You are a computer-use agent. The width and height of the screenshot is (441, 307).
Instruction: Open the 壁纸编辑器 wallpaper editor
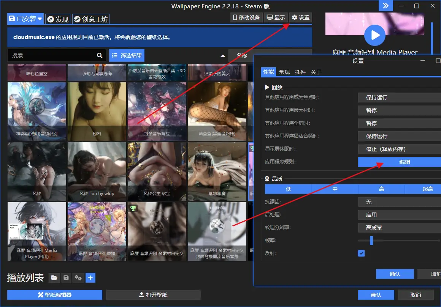click(x=55, y=295)
